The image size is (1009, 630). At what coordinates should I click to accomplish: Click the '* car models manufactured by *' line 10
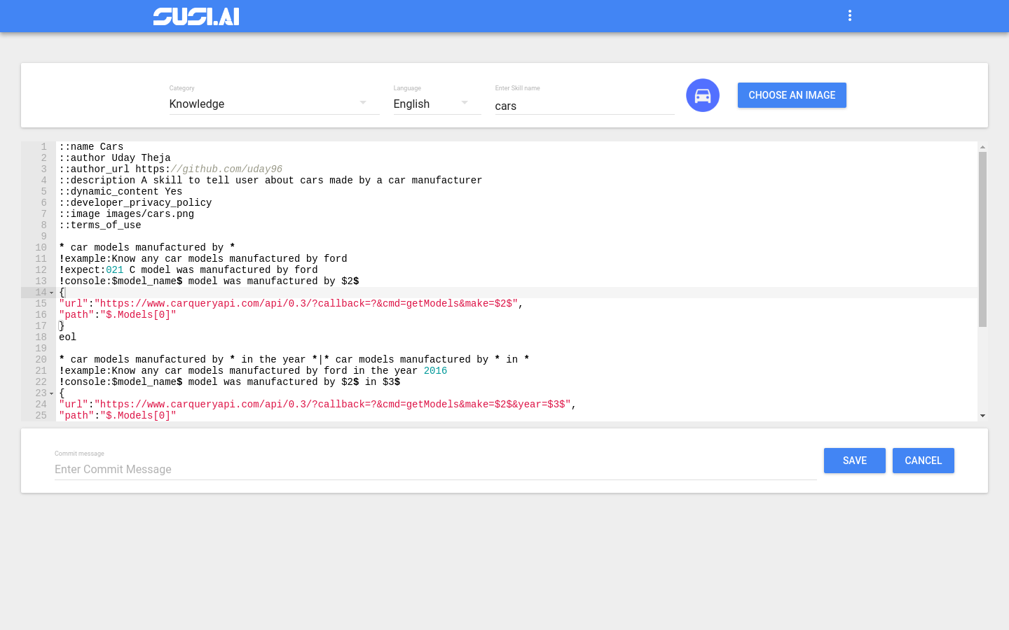point(147,248)
